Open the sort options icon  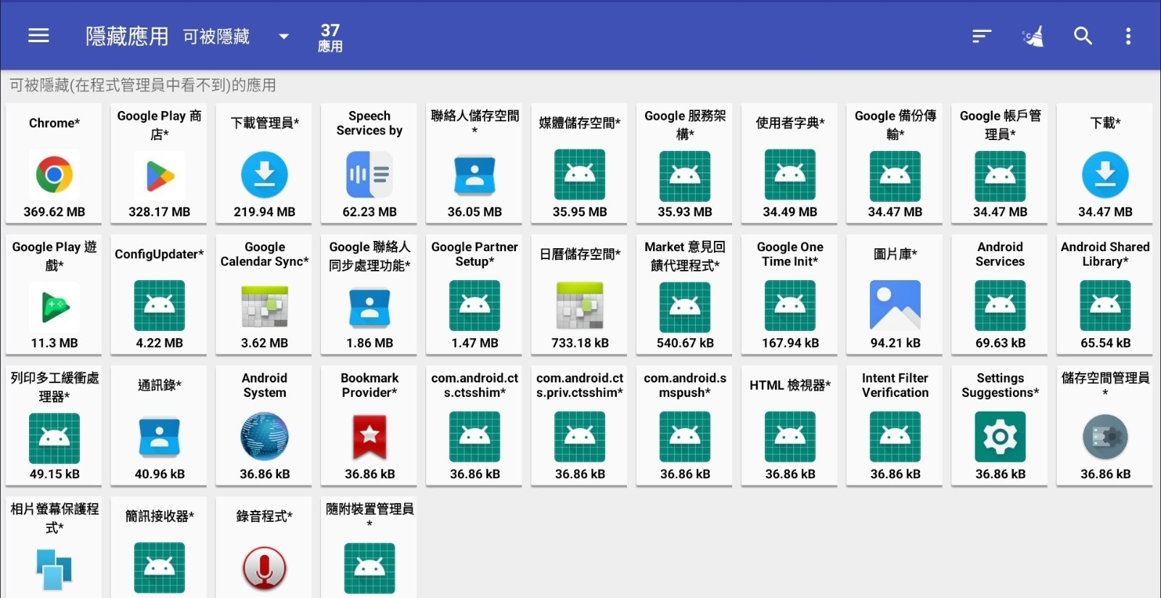tap(981, 36)
